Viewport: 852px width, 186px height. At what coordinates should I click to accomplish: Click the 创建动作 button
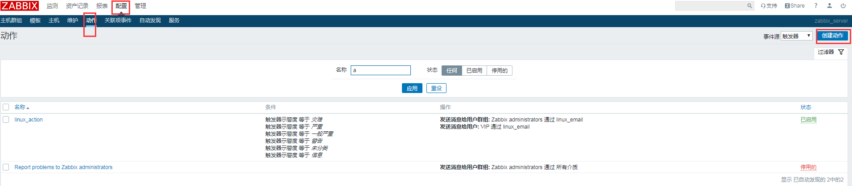coord(832,36)
